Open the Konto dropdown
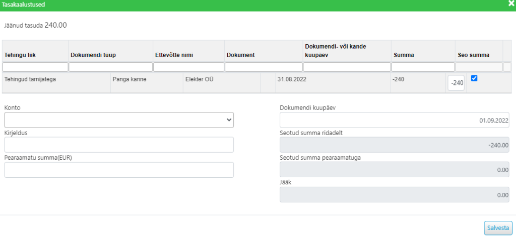516x239 pixels. (x=119, y=120)
